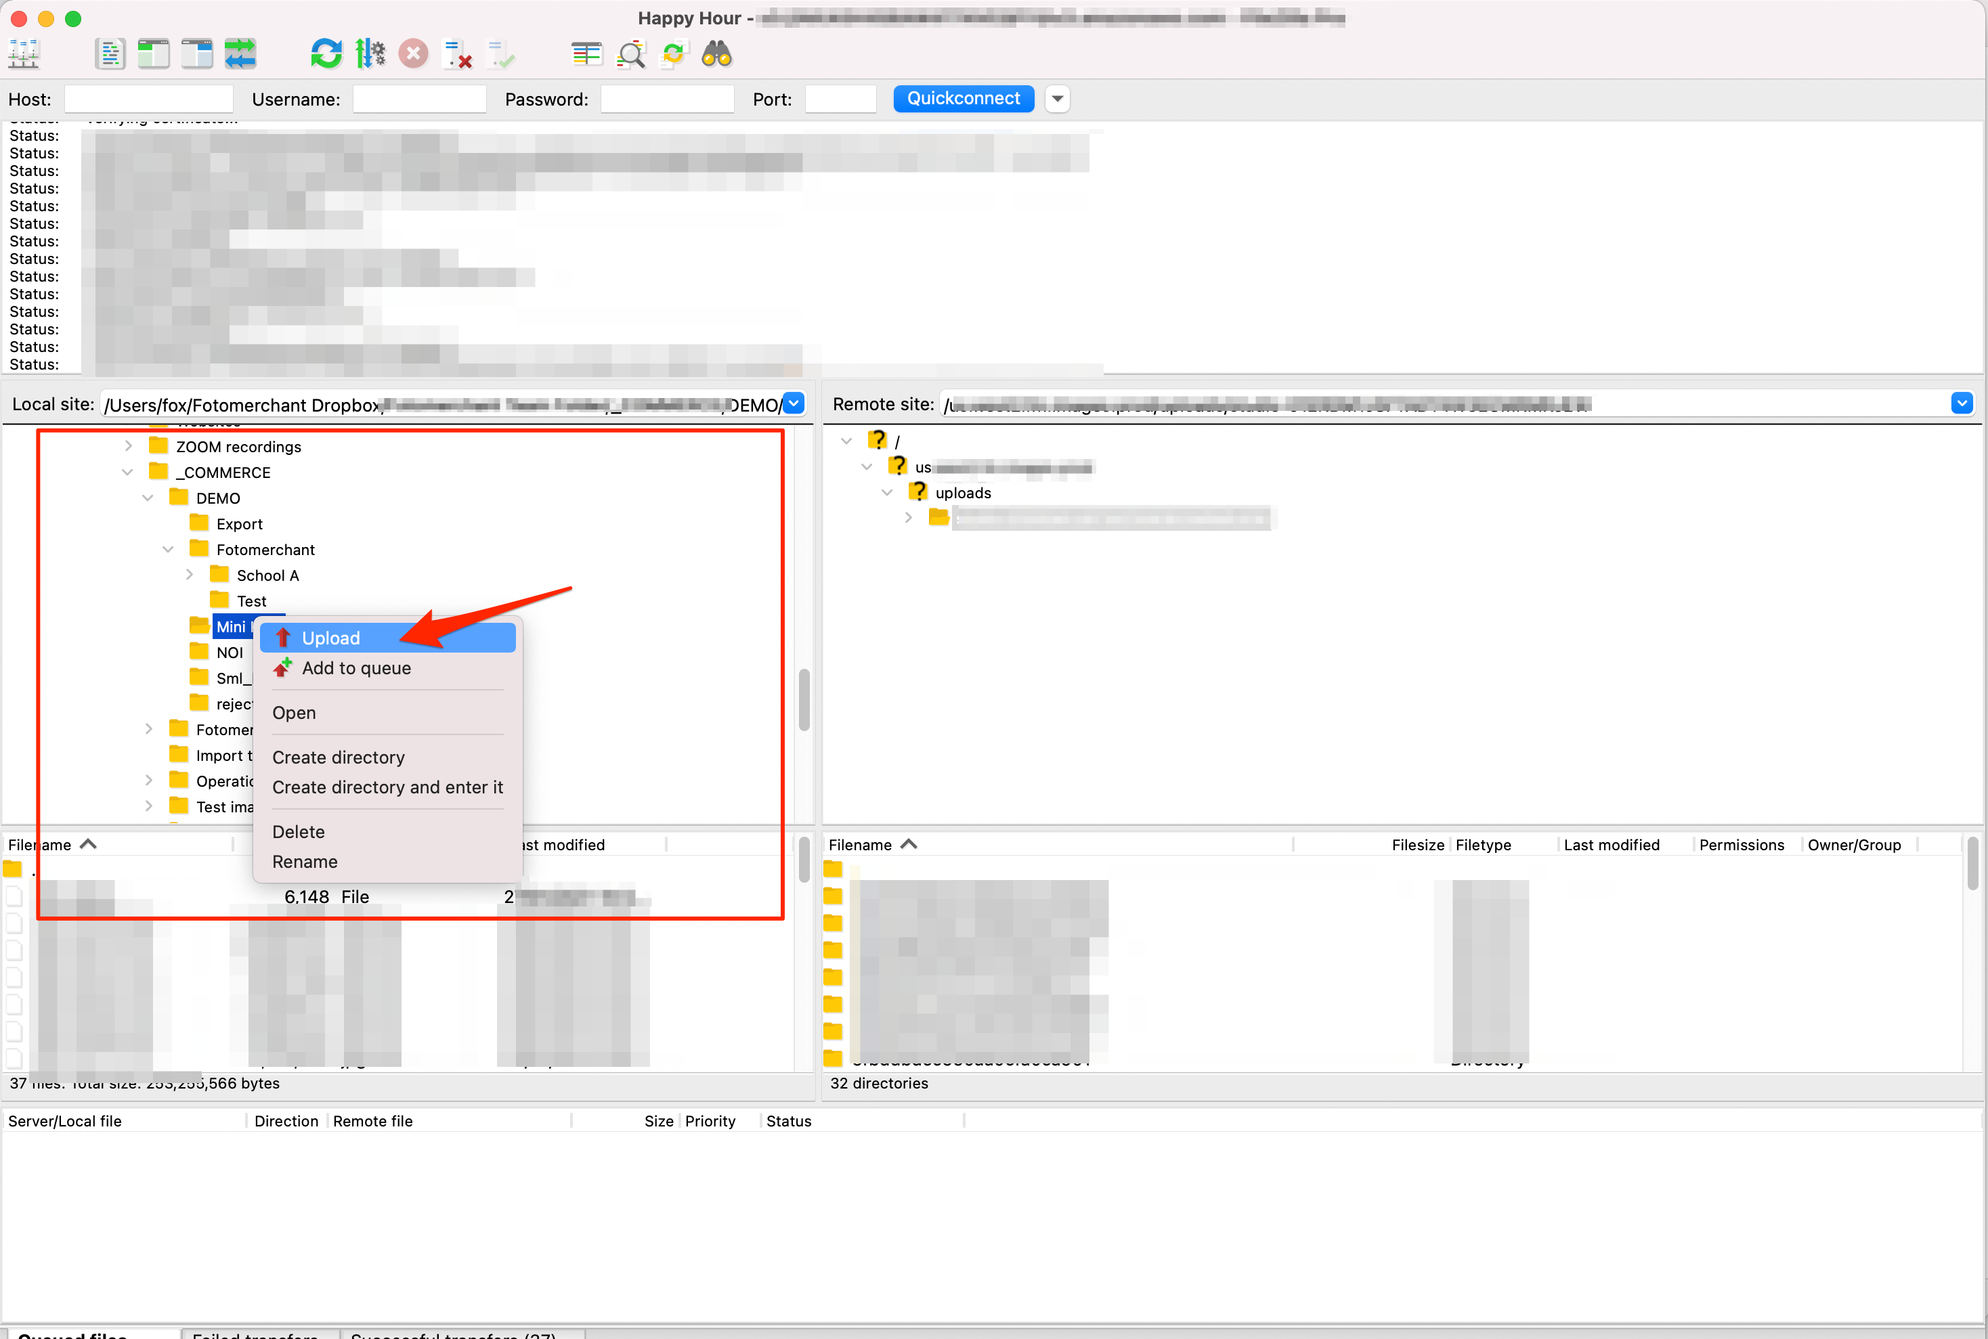
Task: Open the Site Manager
Action: point(24,53)
